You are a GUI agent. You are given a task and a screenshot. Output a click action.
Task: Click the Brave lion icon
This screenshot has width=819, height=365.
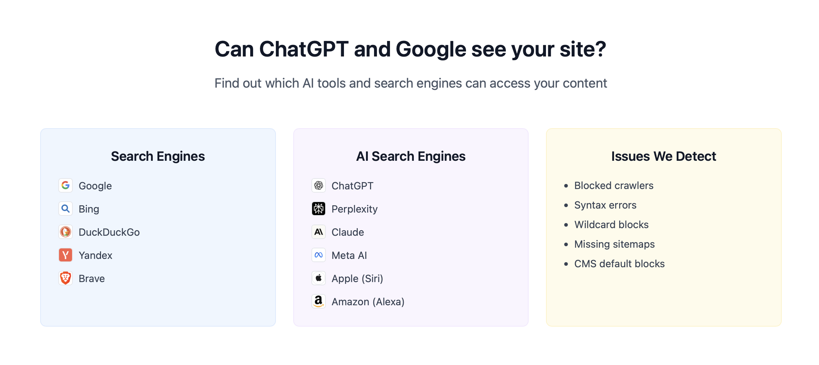click(x=66, y=278)
